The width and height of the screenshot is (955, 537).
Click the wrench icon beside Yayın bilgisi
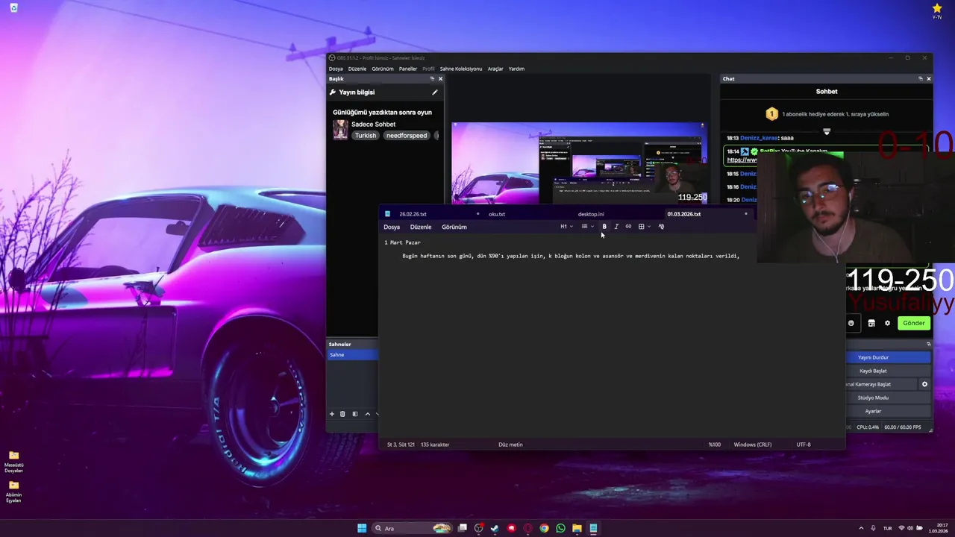click(x=333, y=92)
